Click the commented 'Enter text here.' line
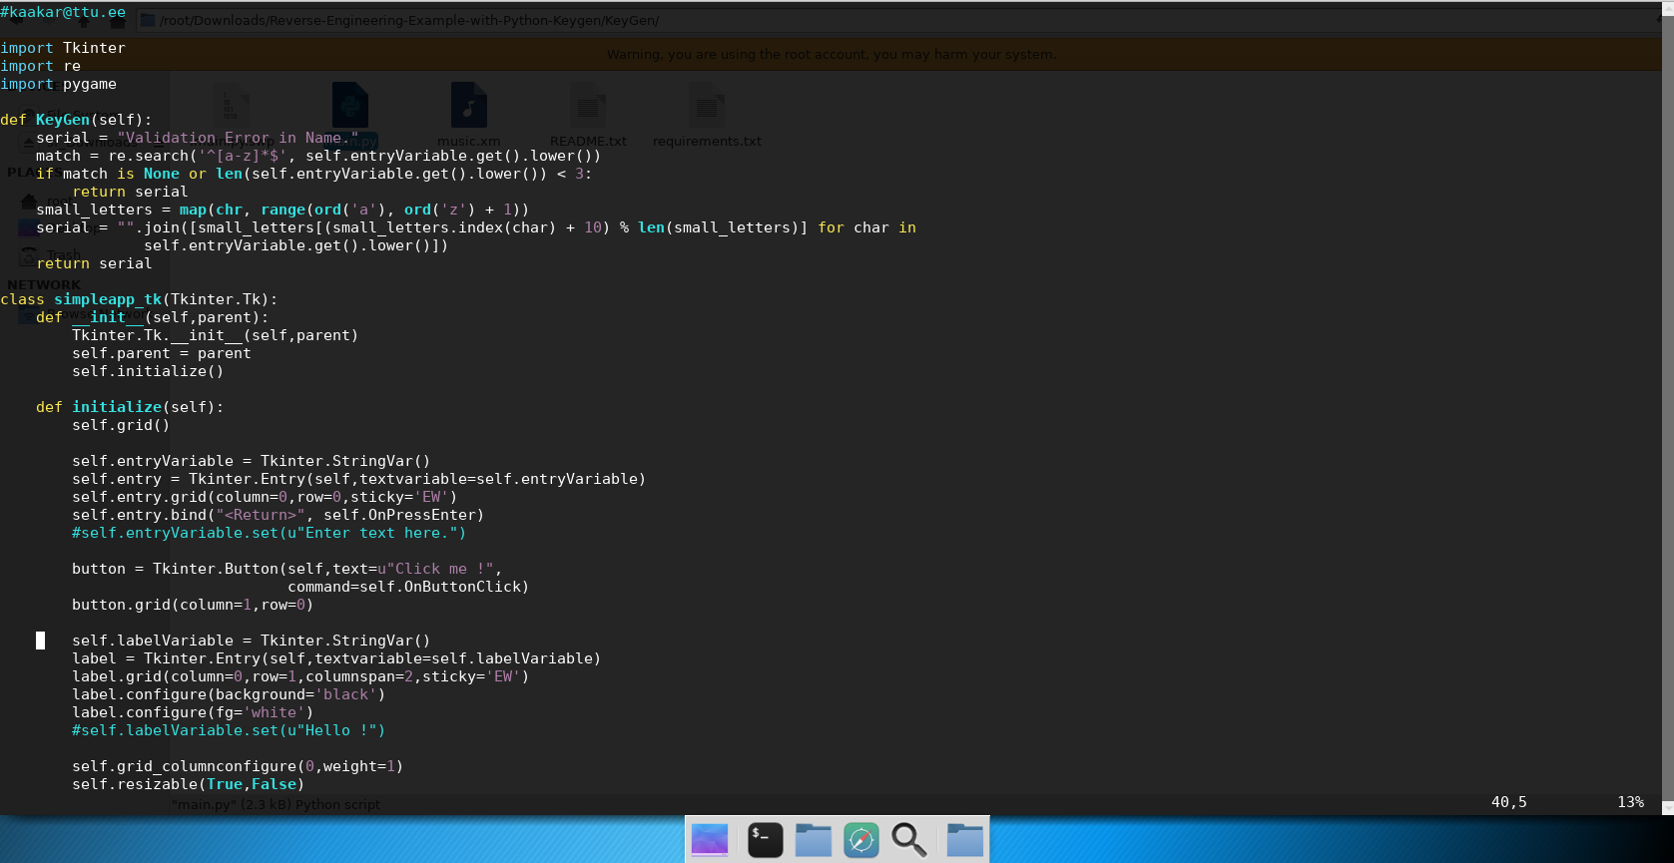1674x863 pixels. 269,533
